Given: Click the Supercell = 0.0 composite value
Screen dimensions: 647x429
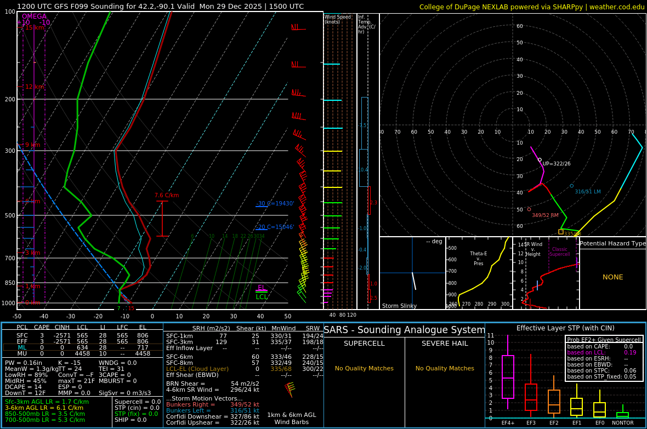Looking at the screenshot, I should point(138,402).
